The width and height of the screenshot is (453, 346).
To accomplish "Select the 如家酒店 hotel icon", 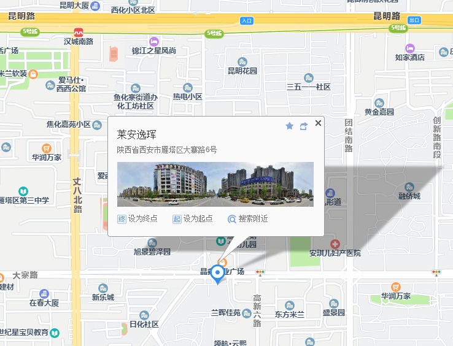I will pyautogui.click(x=409, y=48).
